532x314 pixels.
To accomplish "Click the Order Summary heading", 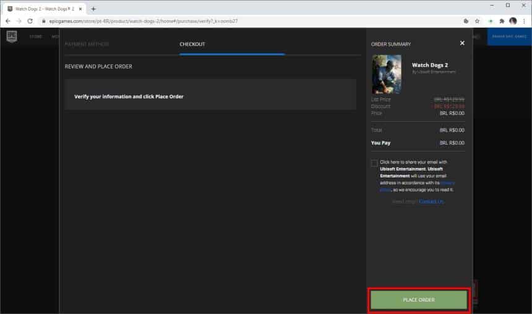I will [390, 45].
